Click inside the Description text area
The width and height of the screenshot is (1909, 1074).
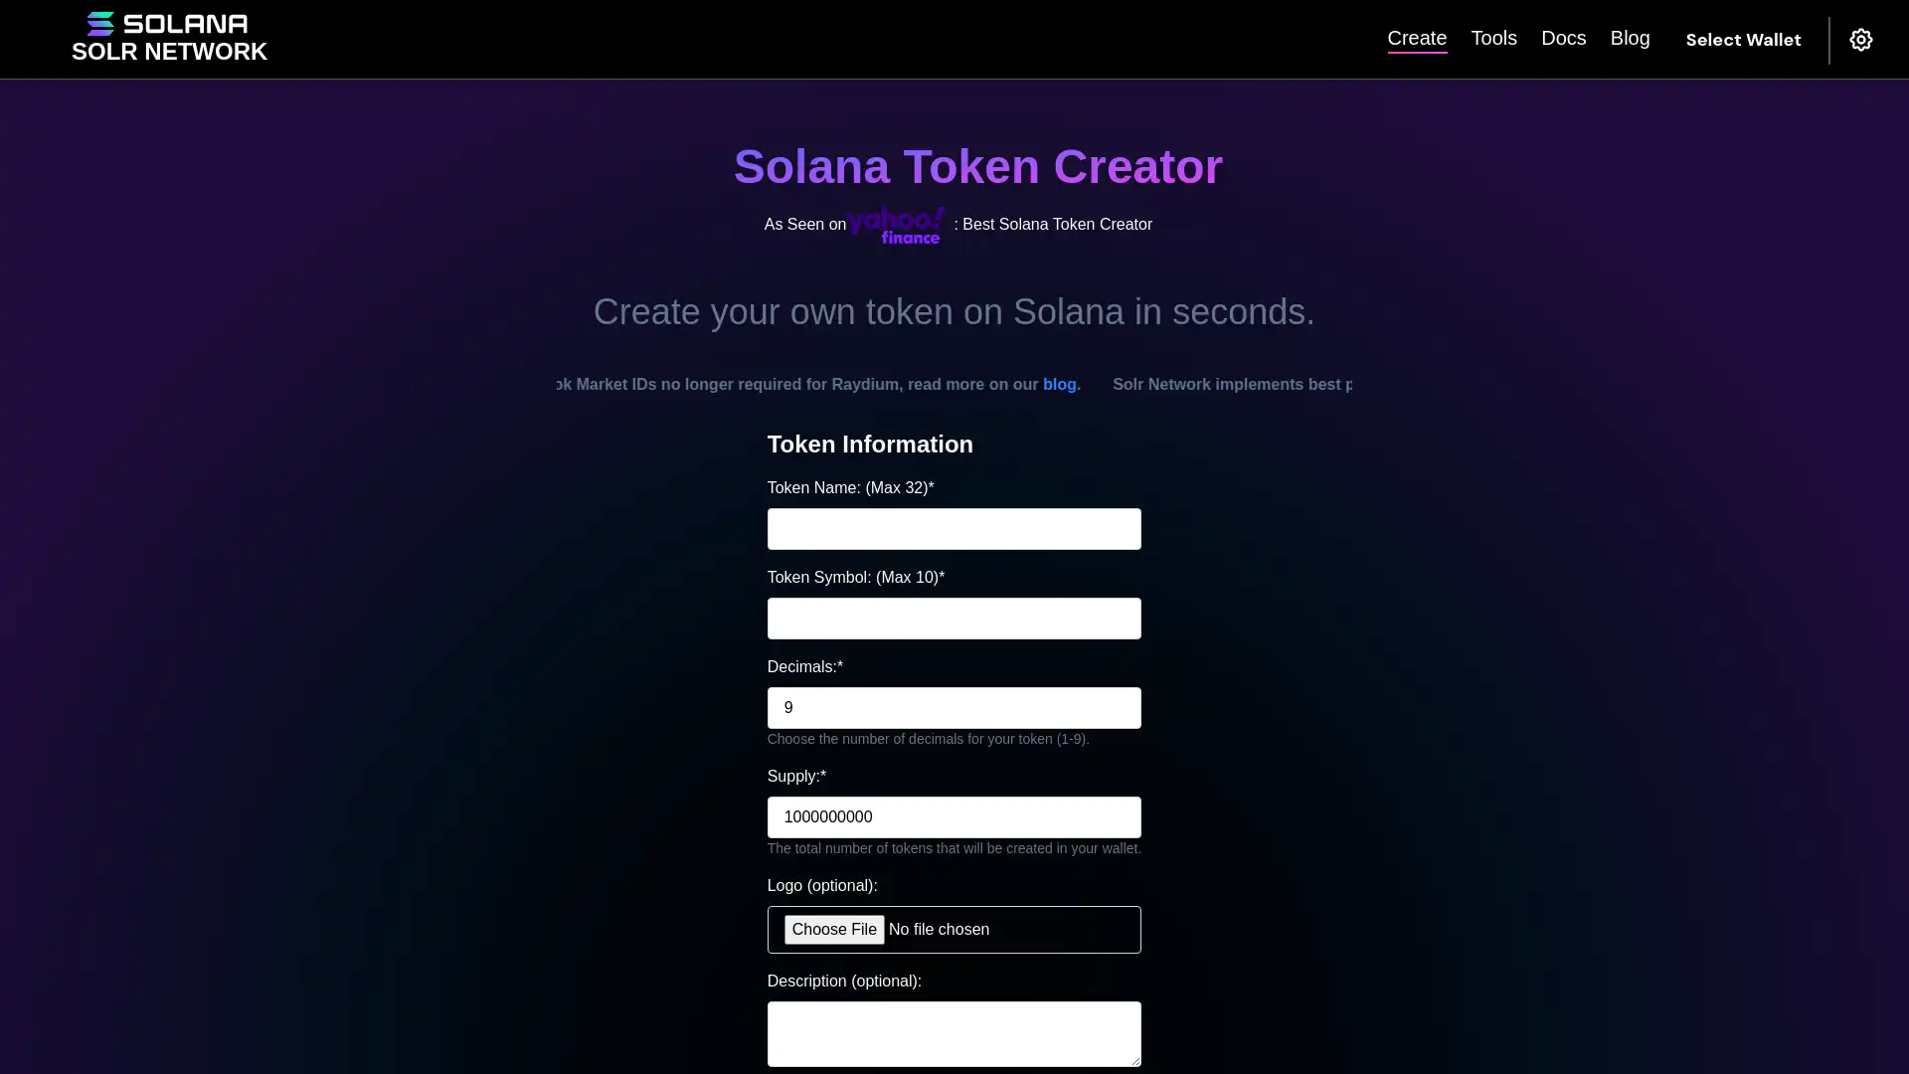954,1033
